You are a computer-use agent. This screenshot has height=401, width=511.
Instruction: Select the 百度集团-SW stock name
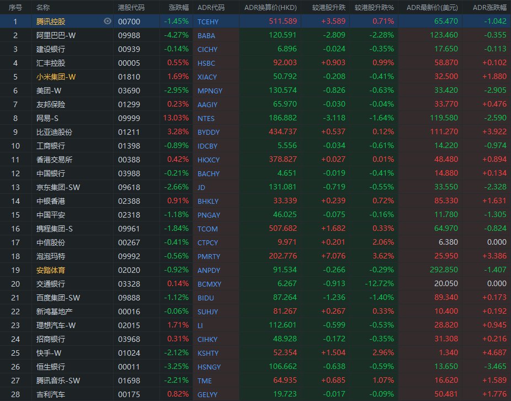(58, 298)
